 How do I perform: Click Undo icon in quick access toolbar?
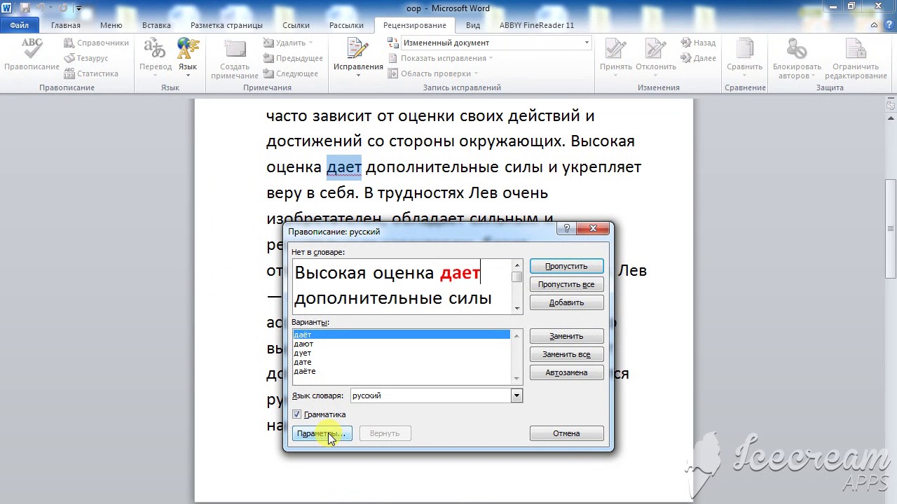(41, 8)
